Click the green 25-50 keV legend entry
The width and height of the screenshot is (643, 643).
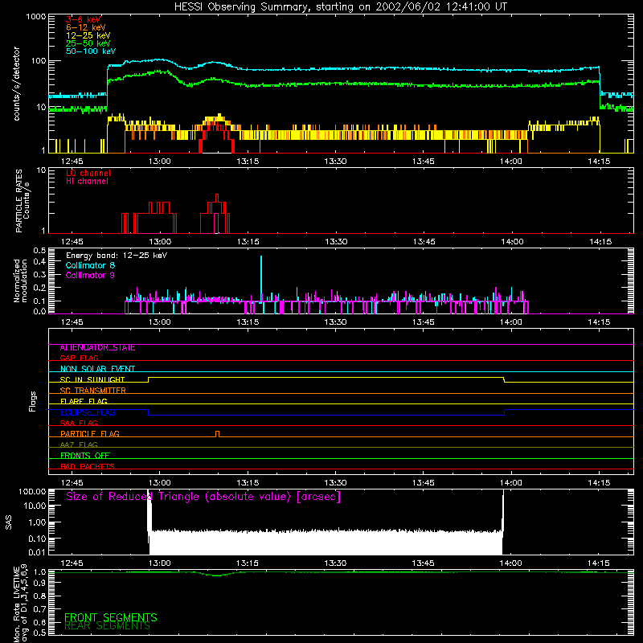coord(88,43)
